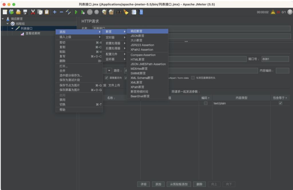Select XPath2 Assertion menu entry
The width and height of the screenshot is (293, 190).
pyautogui.click(x=148, y=50)
